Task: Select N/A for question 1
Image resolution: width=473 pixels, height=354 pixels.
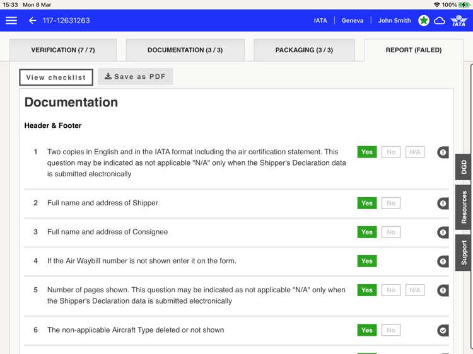Action: coord(415,152)
